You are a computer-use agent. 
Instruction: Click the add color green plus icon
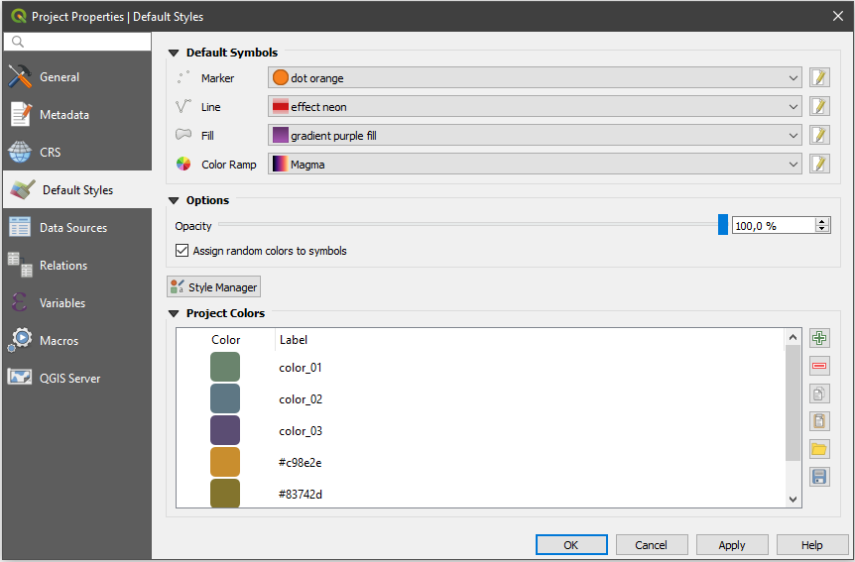point(819,338)
